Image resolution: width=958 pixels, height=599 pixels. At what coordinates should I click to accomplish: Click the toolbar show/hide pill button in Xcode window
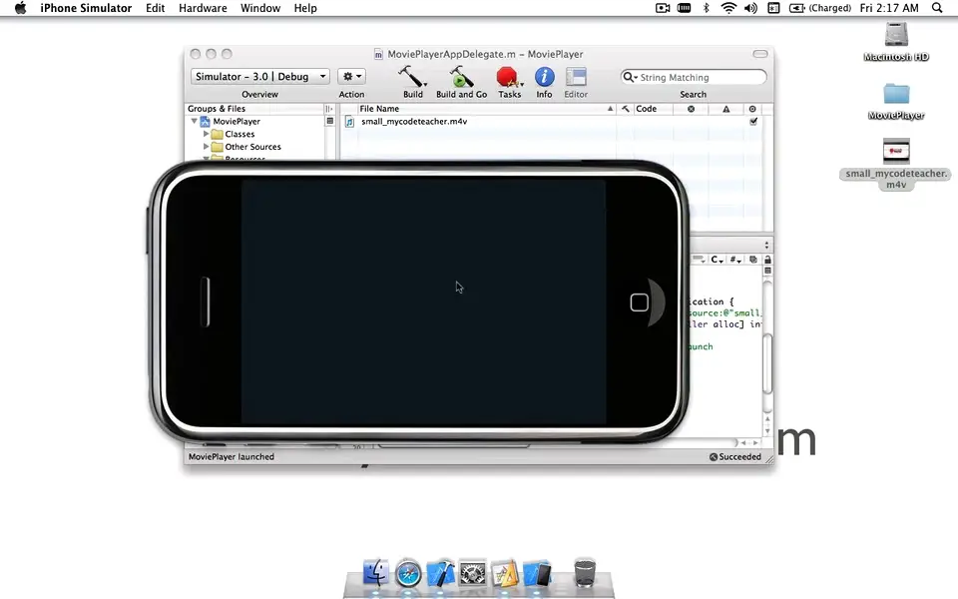pos(760,54)
